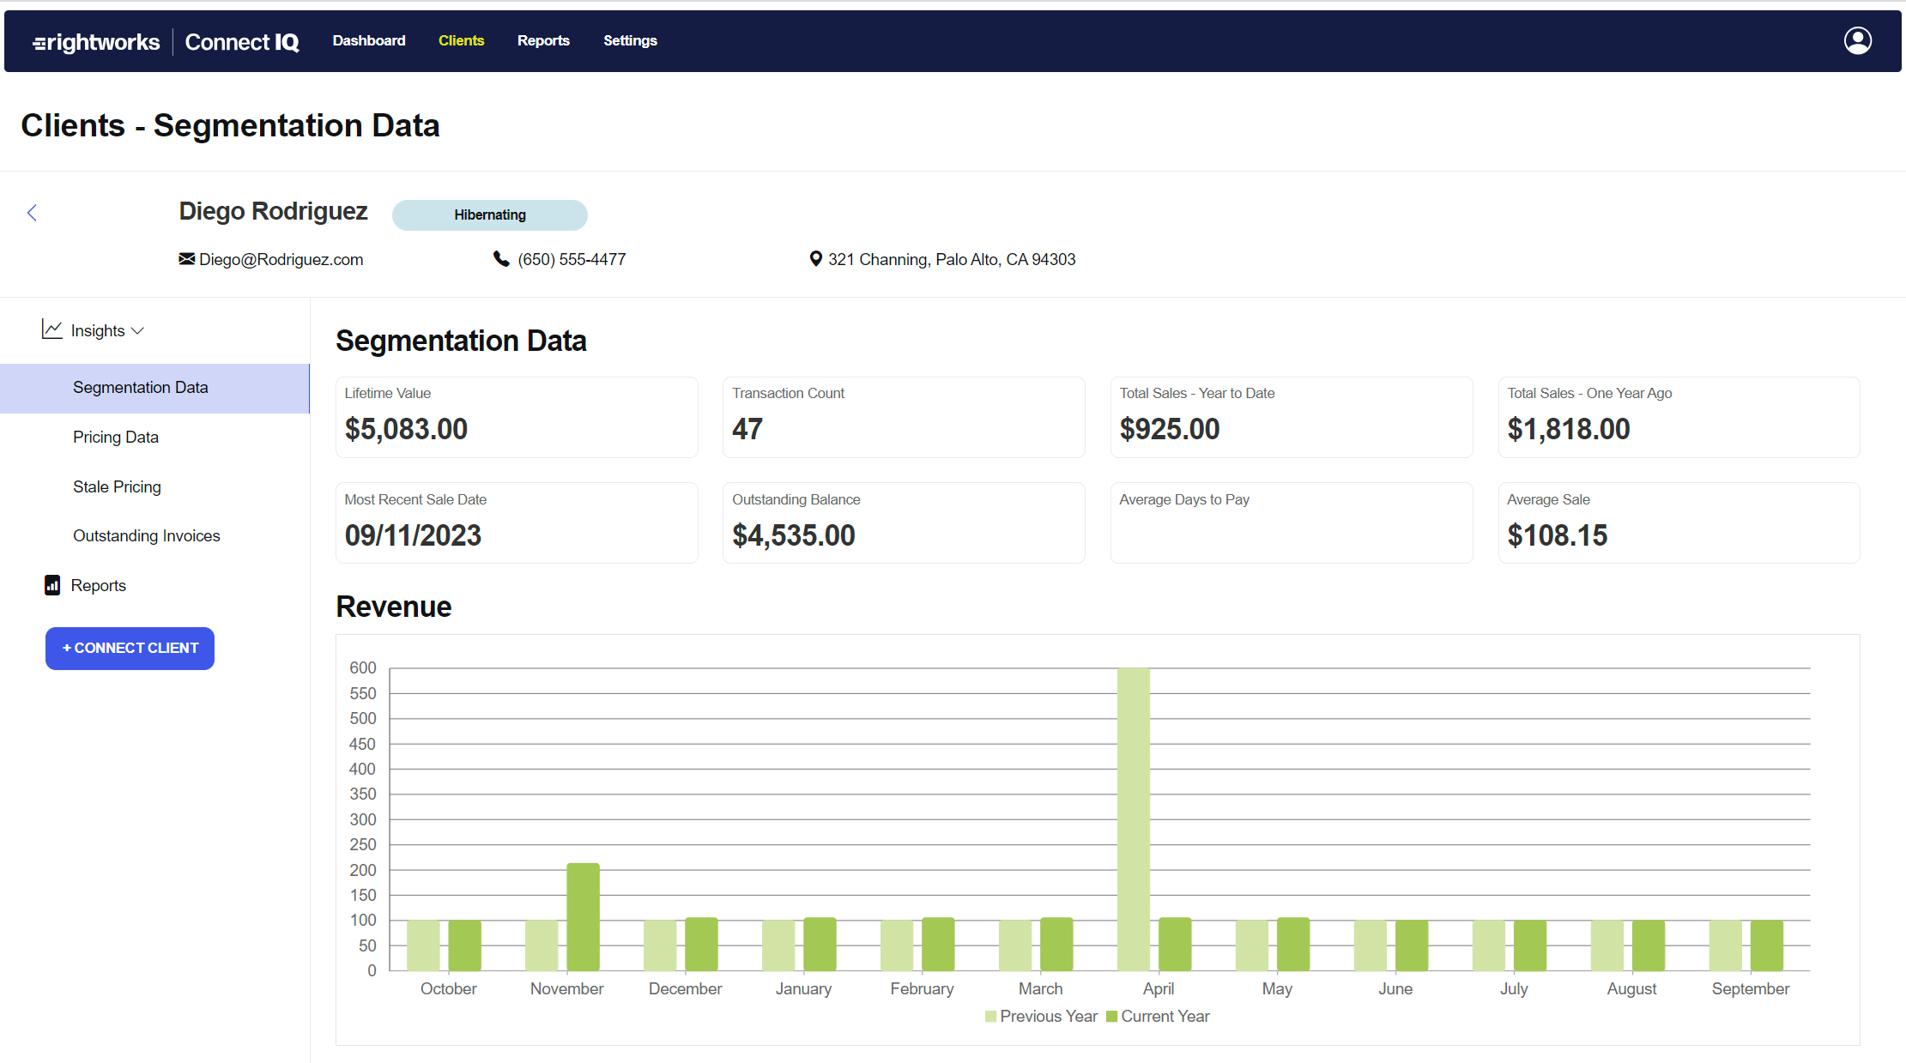
Task: Click the September month axis label
Action: (x=1750, y=989)
